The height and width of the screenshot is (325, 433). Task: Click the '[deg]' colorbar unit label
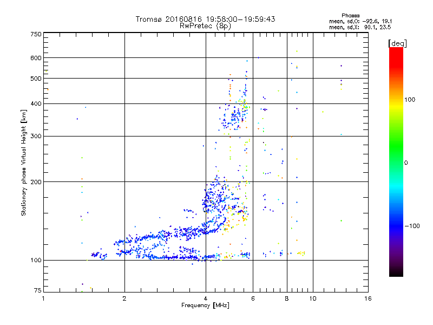click(x=397, y=43)
